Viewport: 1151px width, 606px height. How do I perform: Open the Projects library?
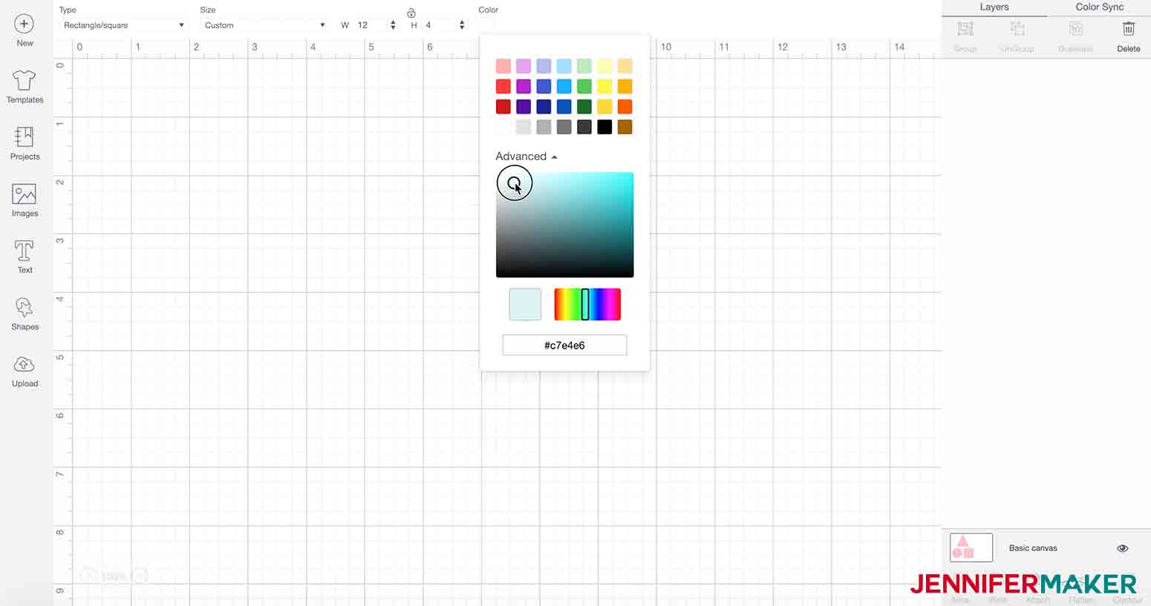click(25, 137)
